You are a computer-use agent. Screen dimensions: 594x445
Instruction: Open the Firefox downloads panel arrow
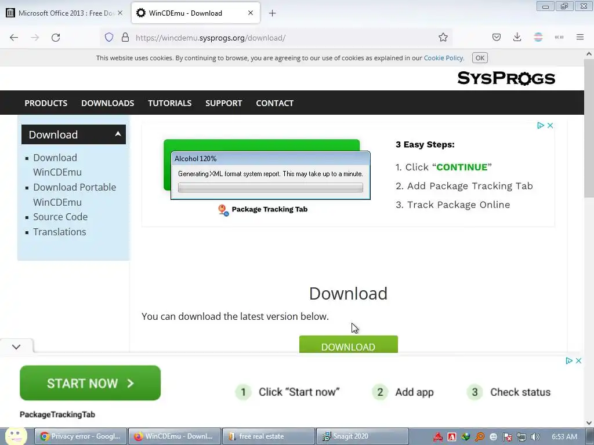tap(517, 38)
